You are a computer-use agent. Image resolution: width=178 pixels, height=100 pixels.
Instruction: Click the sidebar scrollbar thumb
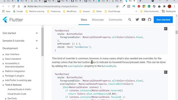pos(43,42)
